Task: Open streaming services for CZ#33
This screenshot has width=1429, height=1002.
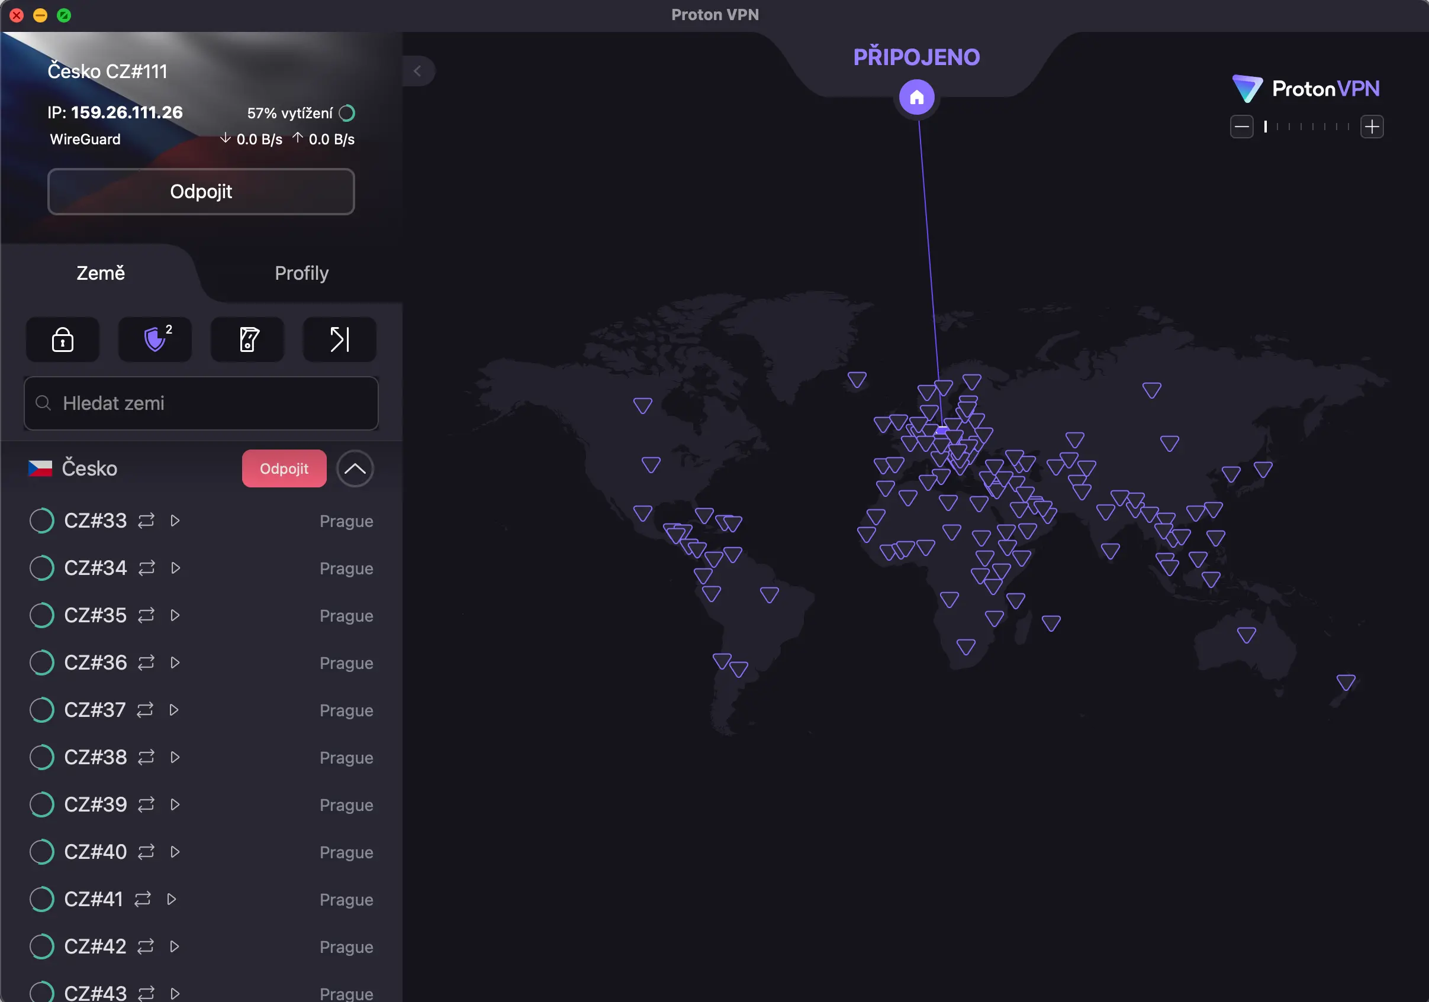Action: [175, 521]
